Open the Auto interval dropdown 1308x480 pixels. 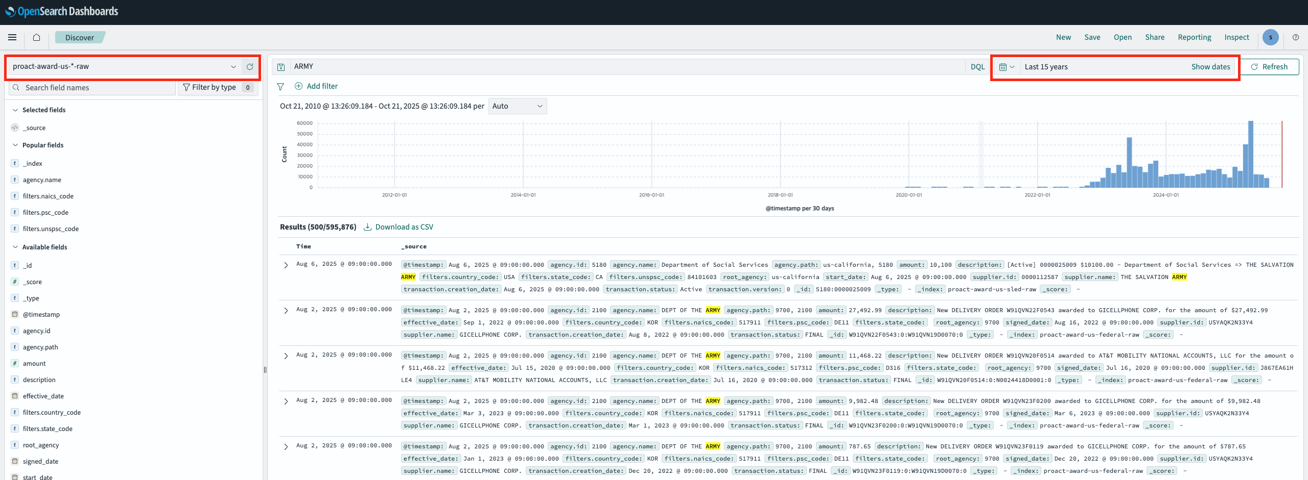(x=517, y=106)
